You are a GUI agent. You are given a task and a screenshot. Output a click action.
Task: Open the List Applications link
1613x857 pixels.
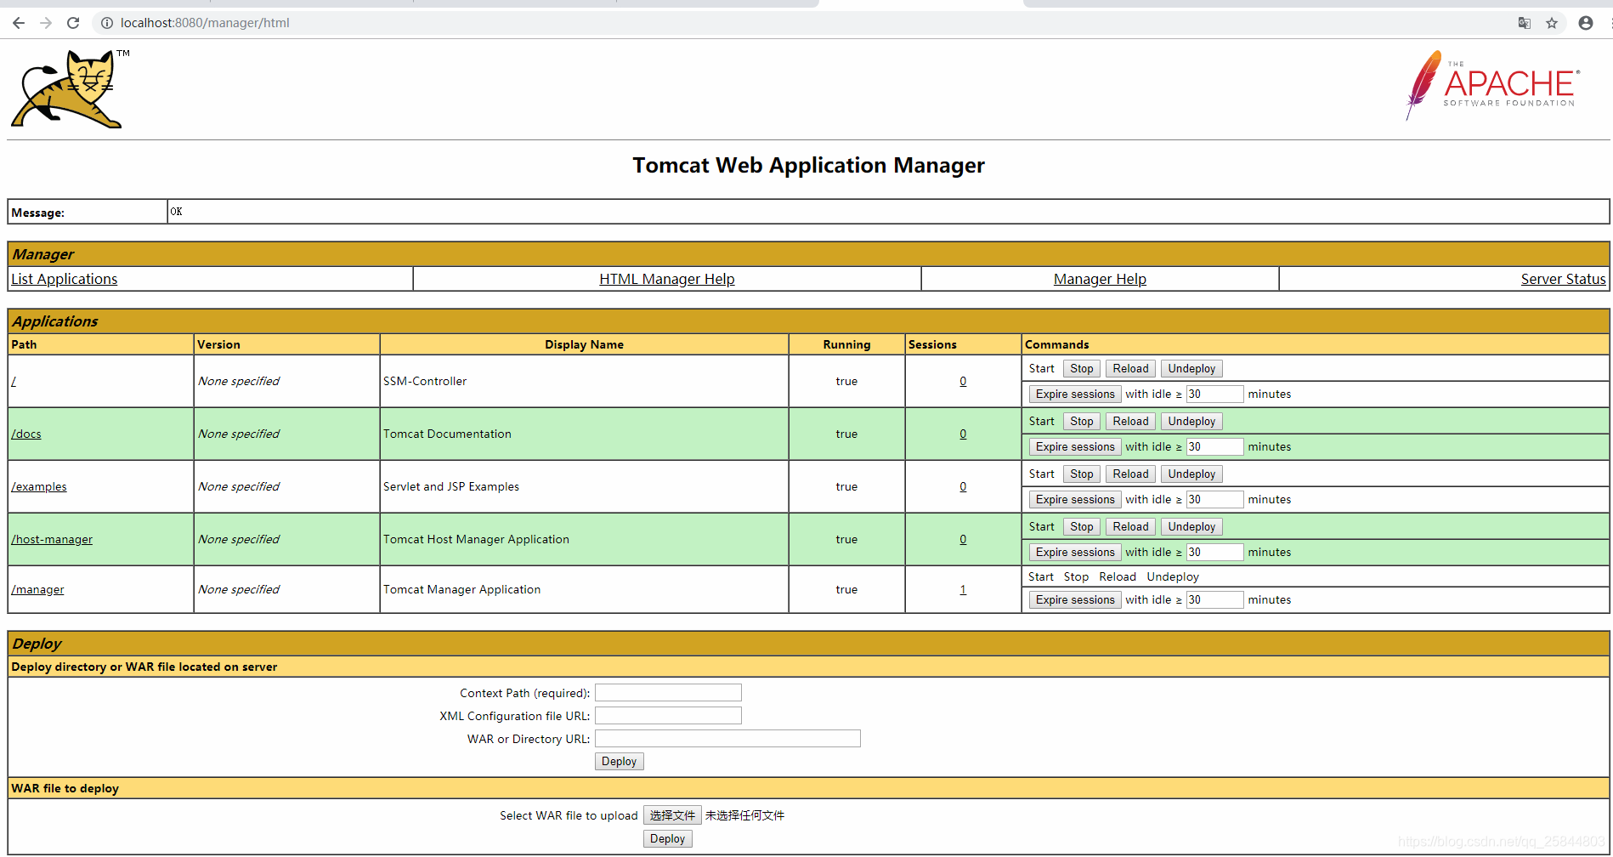(x=65, y=279)
